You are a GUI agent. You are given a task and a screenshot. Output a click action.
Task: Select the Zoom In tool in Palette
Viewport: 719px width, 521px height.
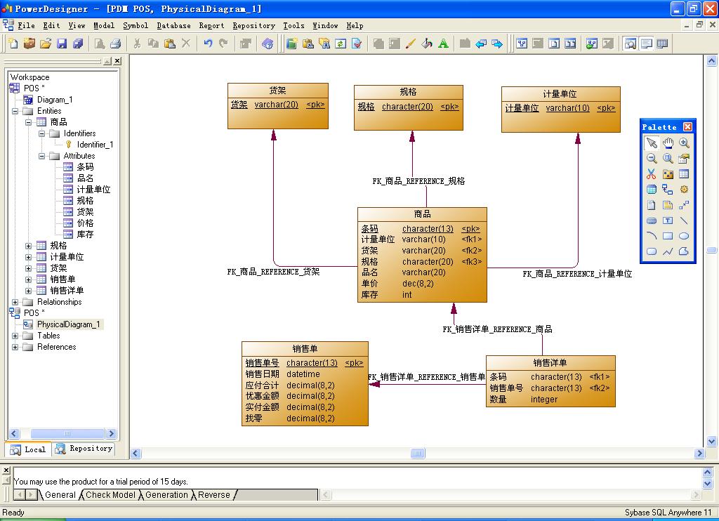point(684,143)
